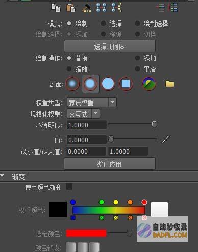Viewport: 198px width, 252px height.
Task: Click the red arrow list icon pointing left
Action: coord(160,8)
